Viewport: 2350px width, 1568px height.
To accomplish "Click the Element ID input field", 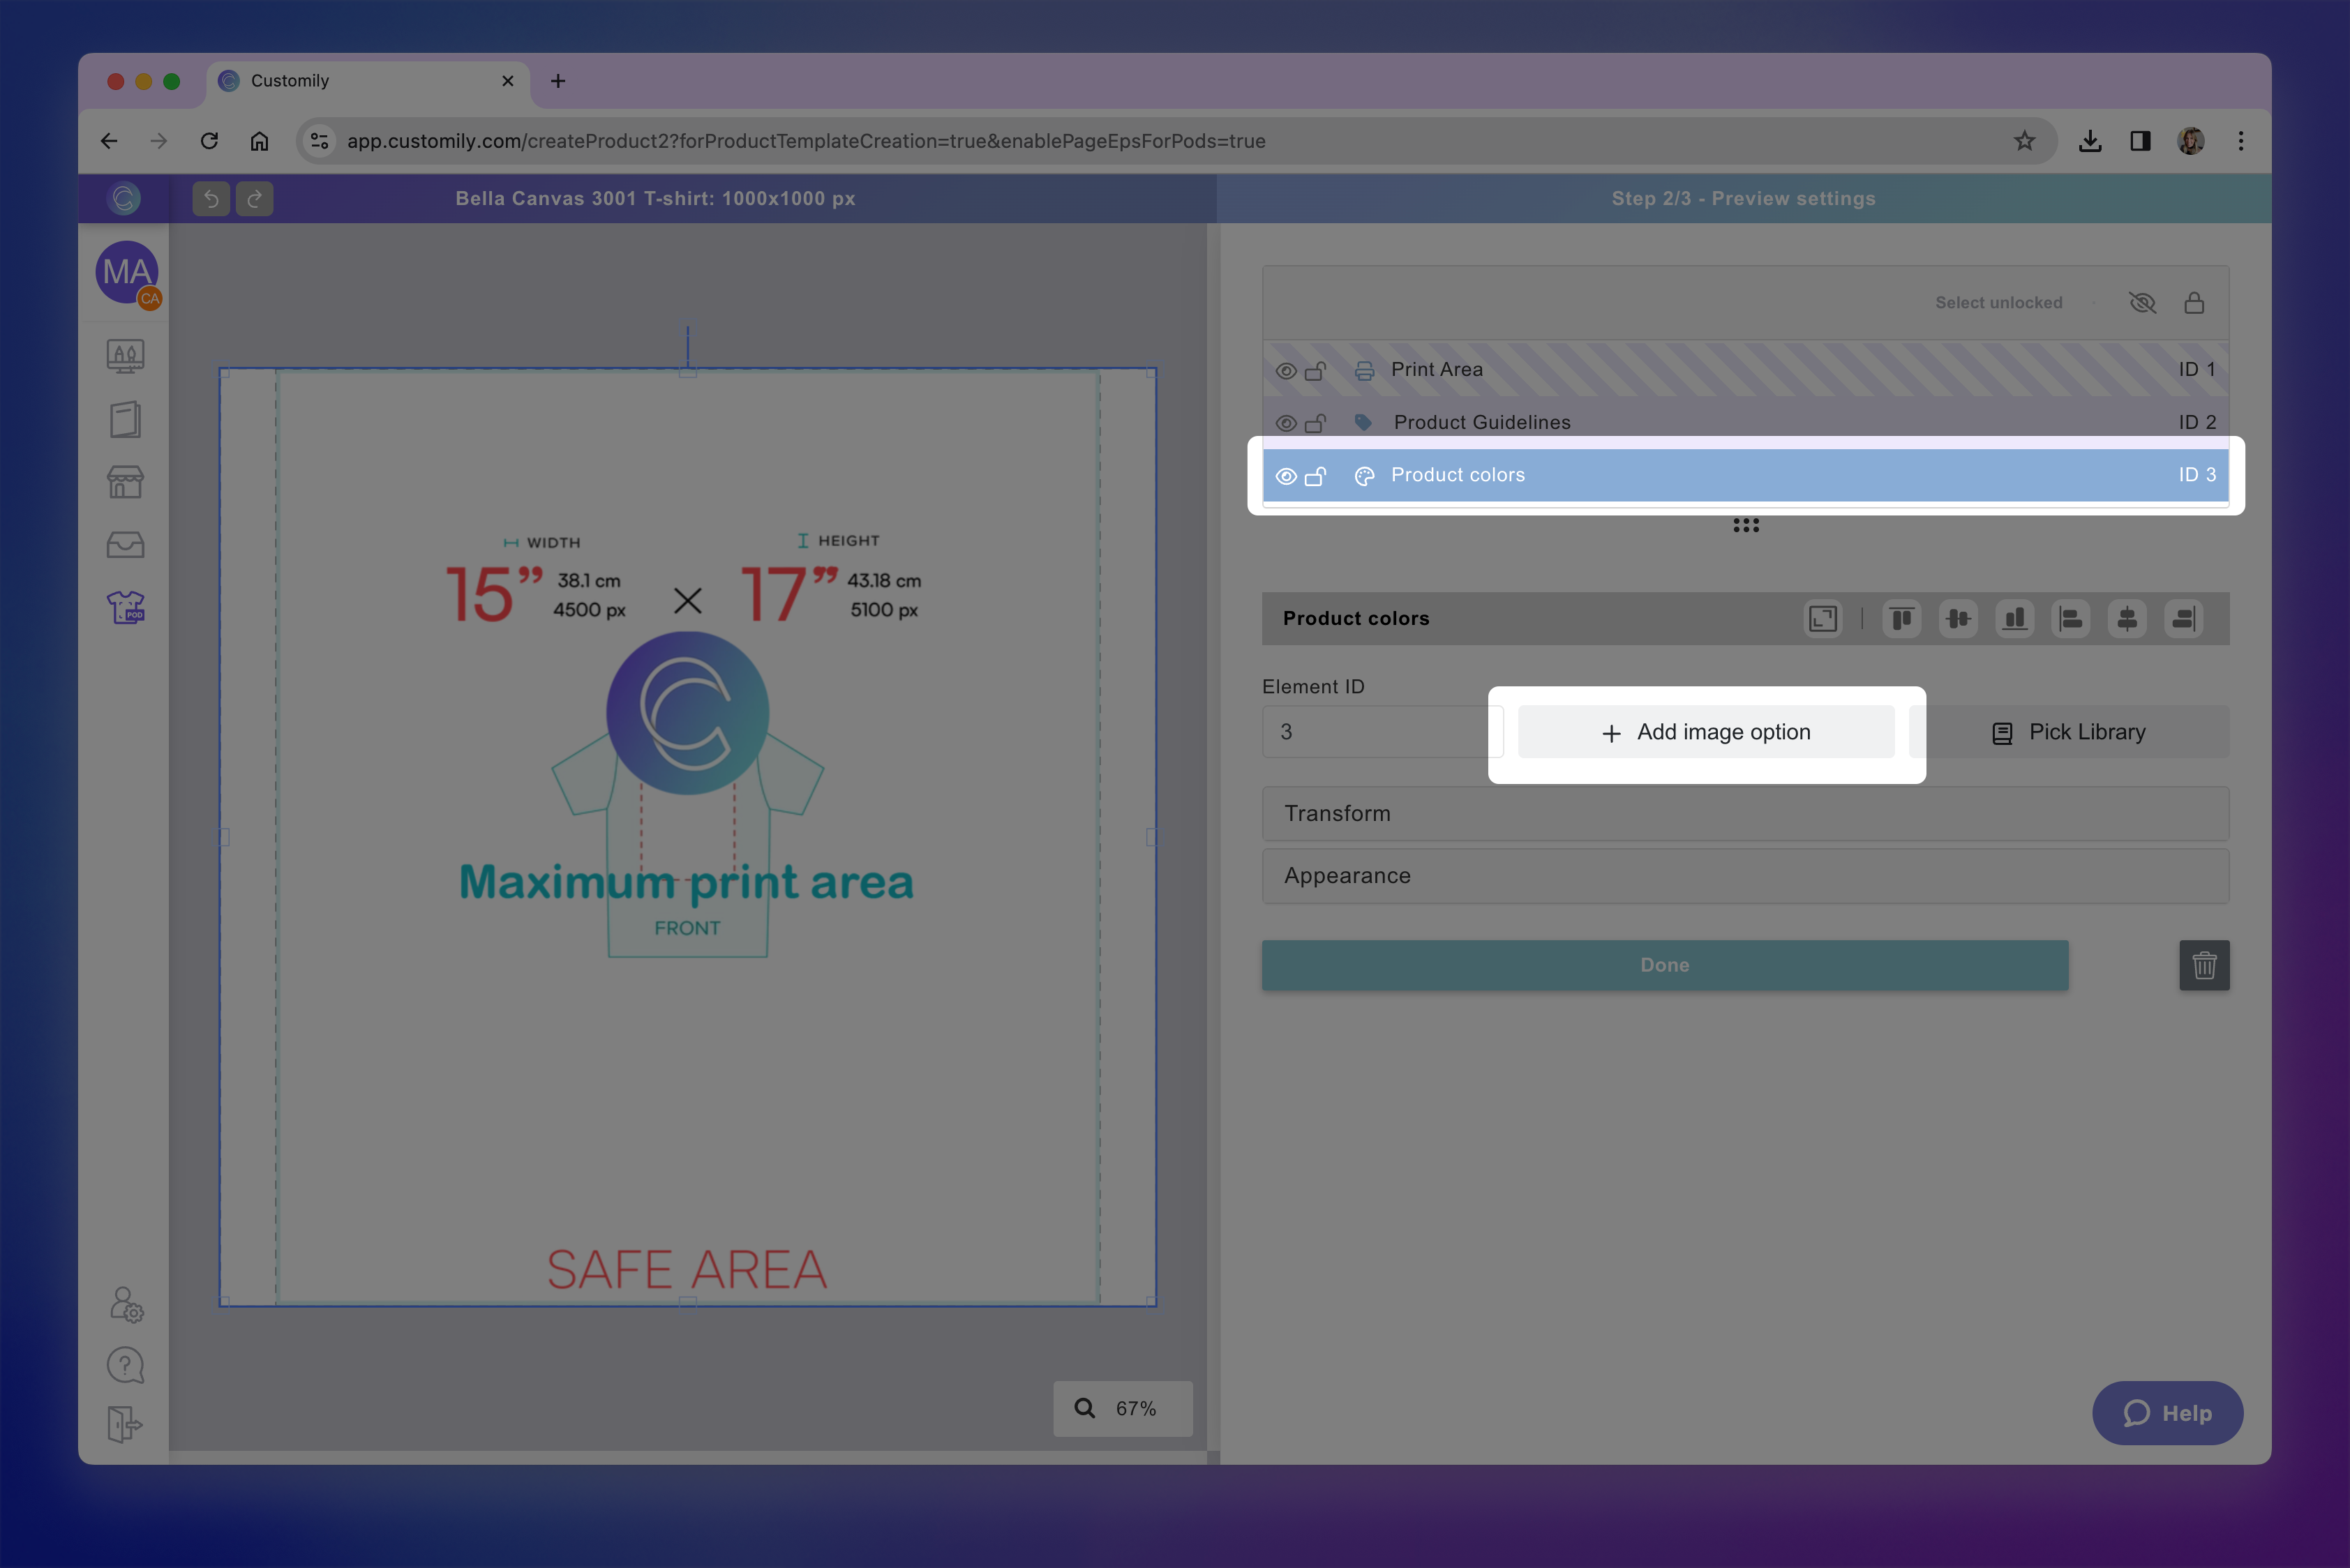I will tap(1381, 732).
